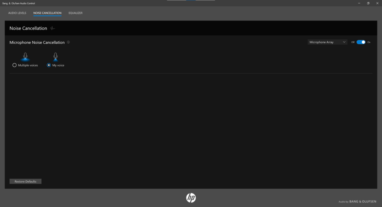
Task: Select the Noise Cancellation tab
Action: coord(47,13)
